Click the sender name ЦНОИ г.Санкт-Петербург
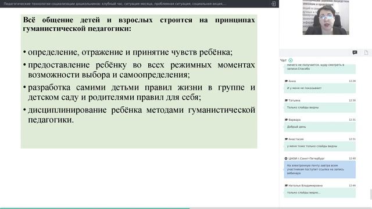Viewport: 372px width, 209px height. 306,158
